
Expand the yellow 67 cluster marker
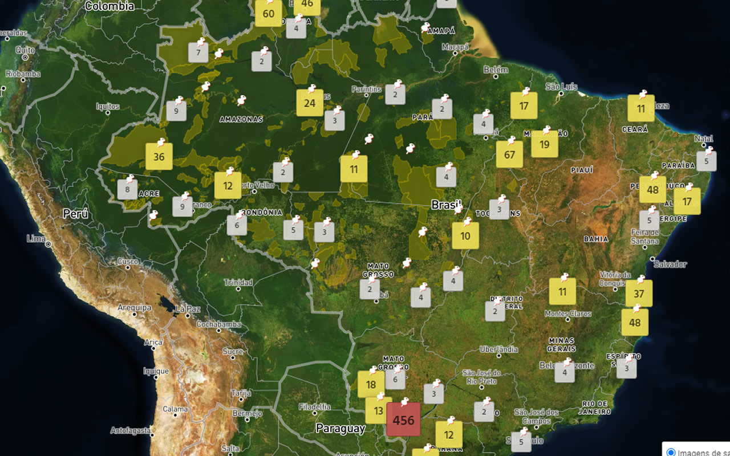point(509,154)
